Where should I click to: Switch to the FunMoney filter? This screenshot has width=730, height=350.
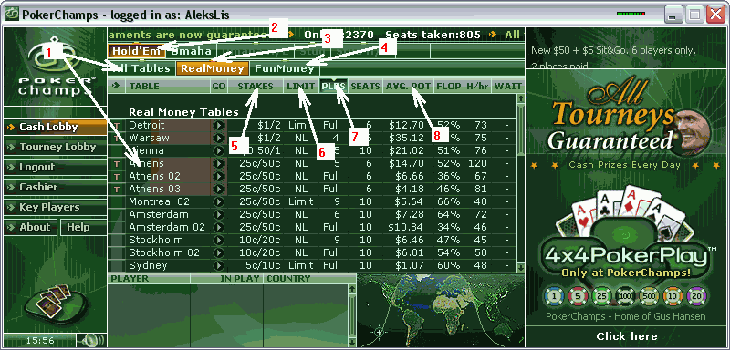pyautogui.click(x=285, y=68)
